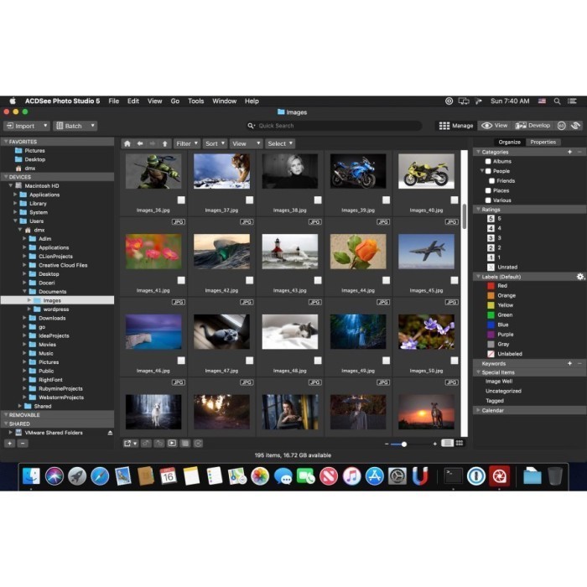Increase thumbnail size plus icon
The width and height of the screenshot is (587, 587).
tap(434, 444)
